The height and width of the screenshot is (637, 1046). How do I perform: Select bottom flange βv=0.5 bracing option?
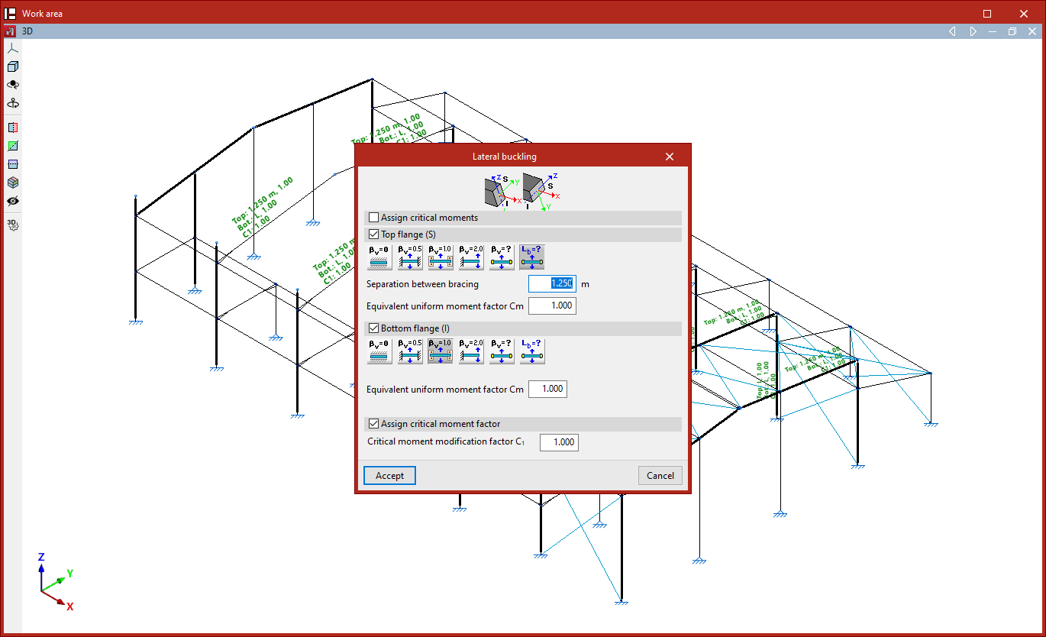point(410,351)
